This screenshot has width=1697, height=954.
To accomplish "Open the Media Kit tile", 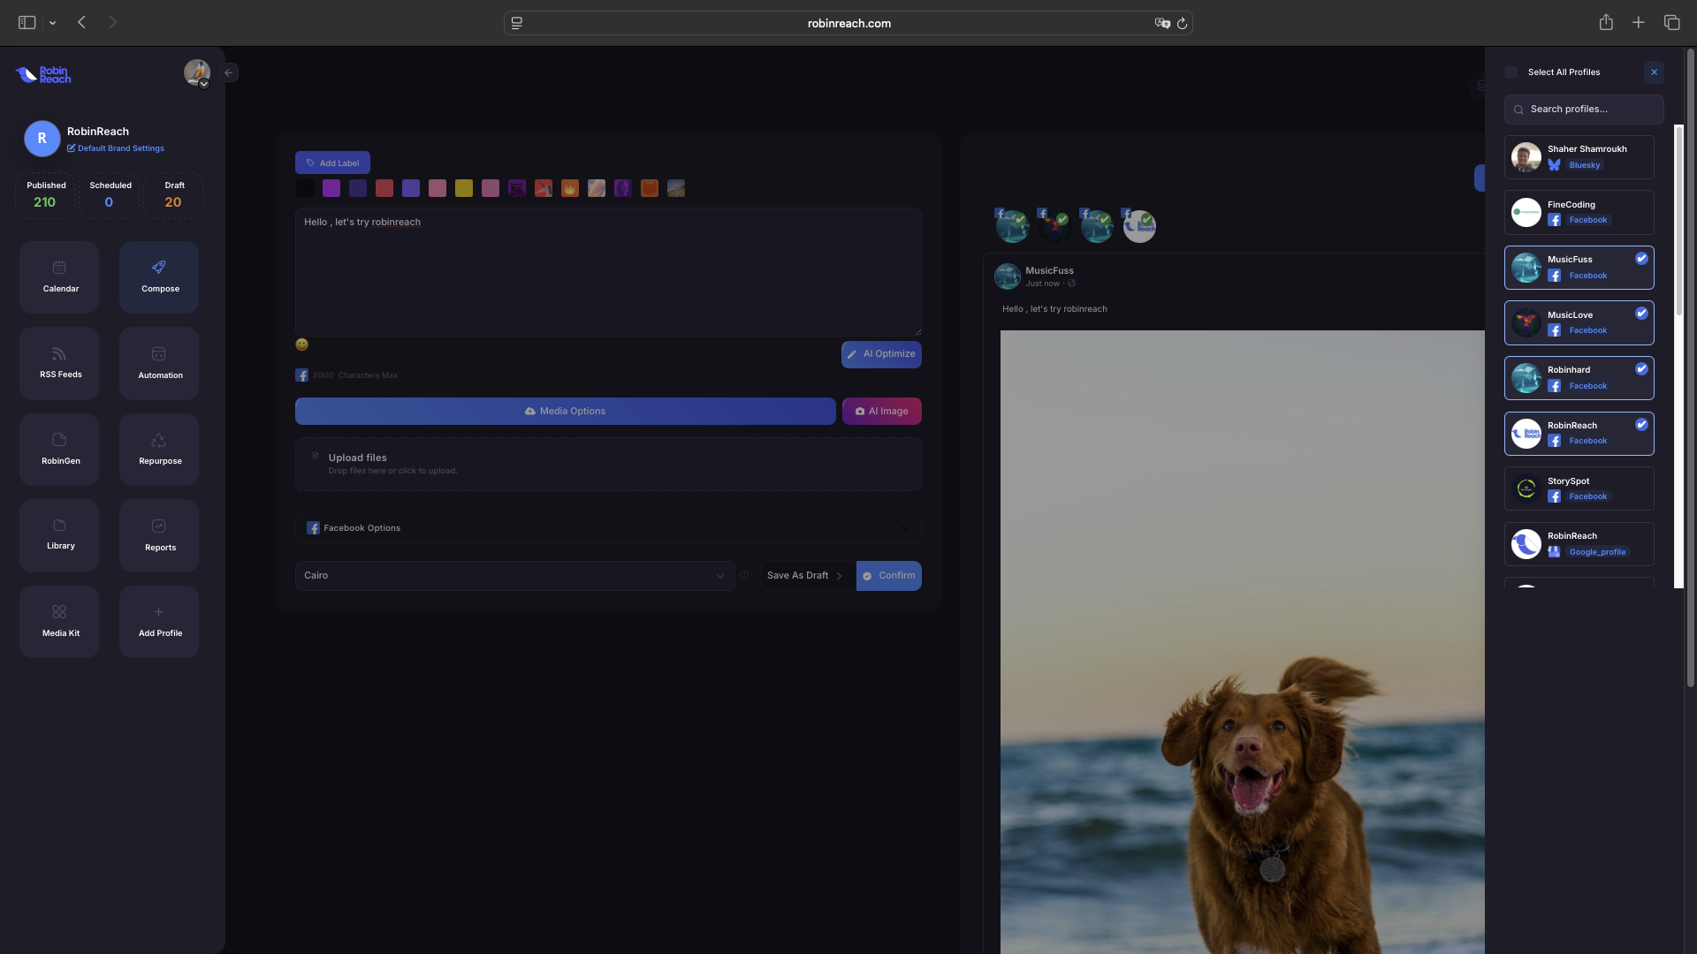I will click(59, 621).
